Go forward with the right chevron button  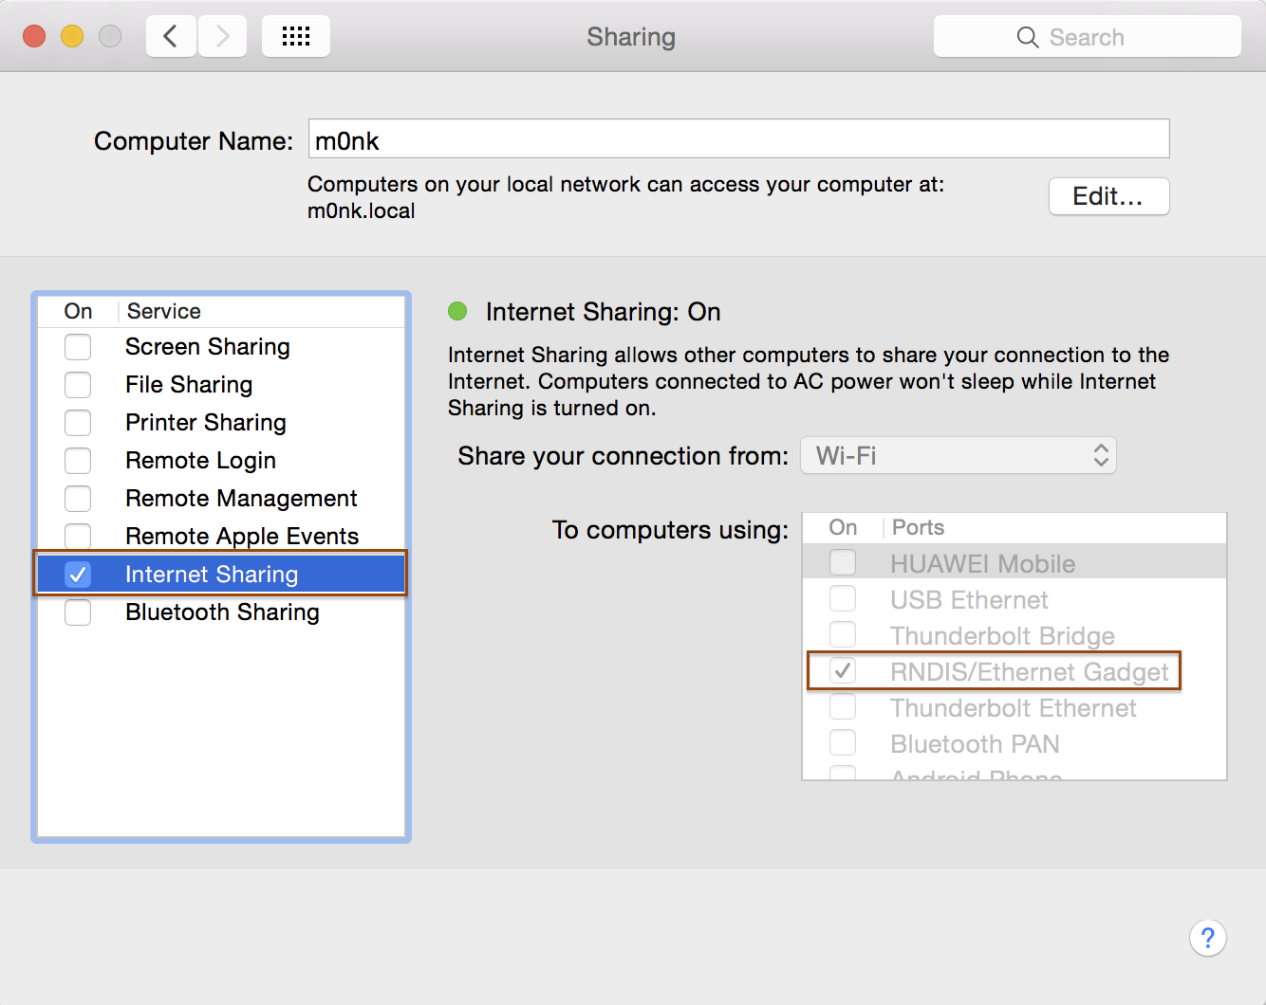(x=223, y=37)
